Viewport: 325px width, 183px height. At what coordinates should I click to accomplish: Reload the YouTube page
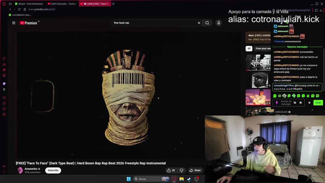pyautogui.click(x=19, y=9)
